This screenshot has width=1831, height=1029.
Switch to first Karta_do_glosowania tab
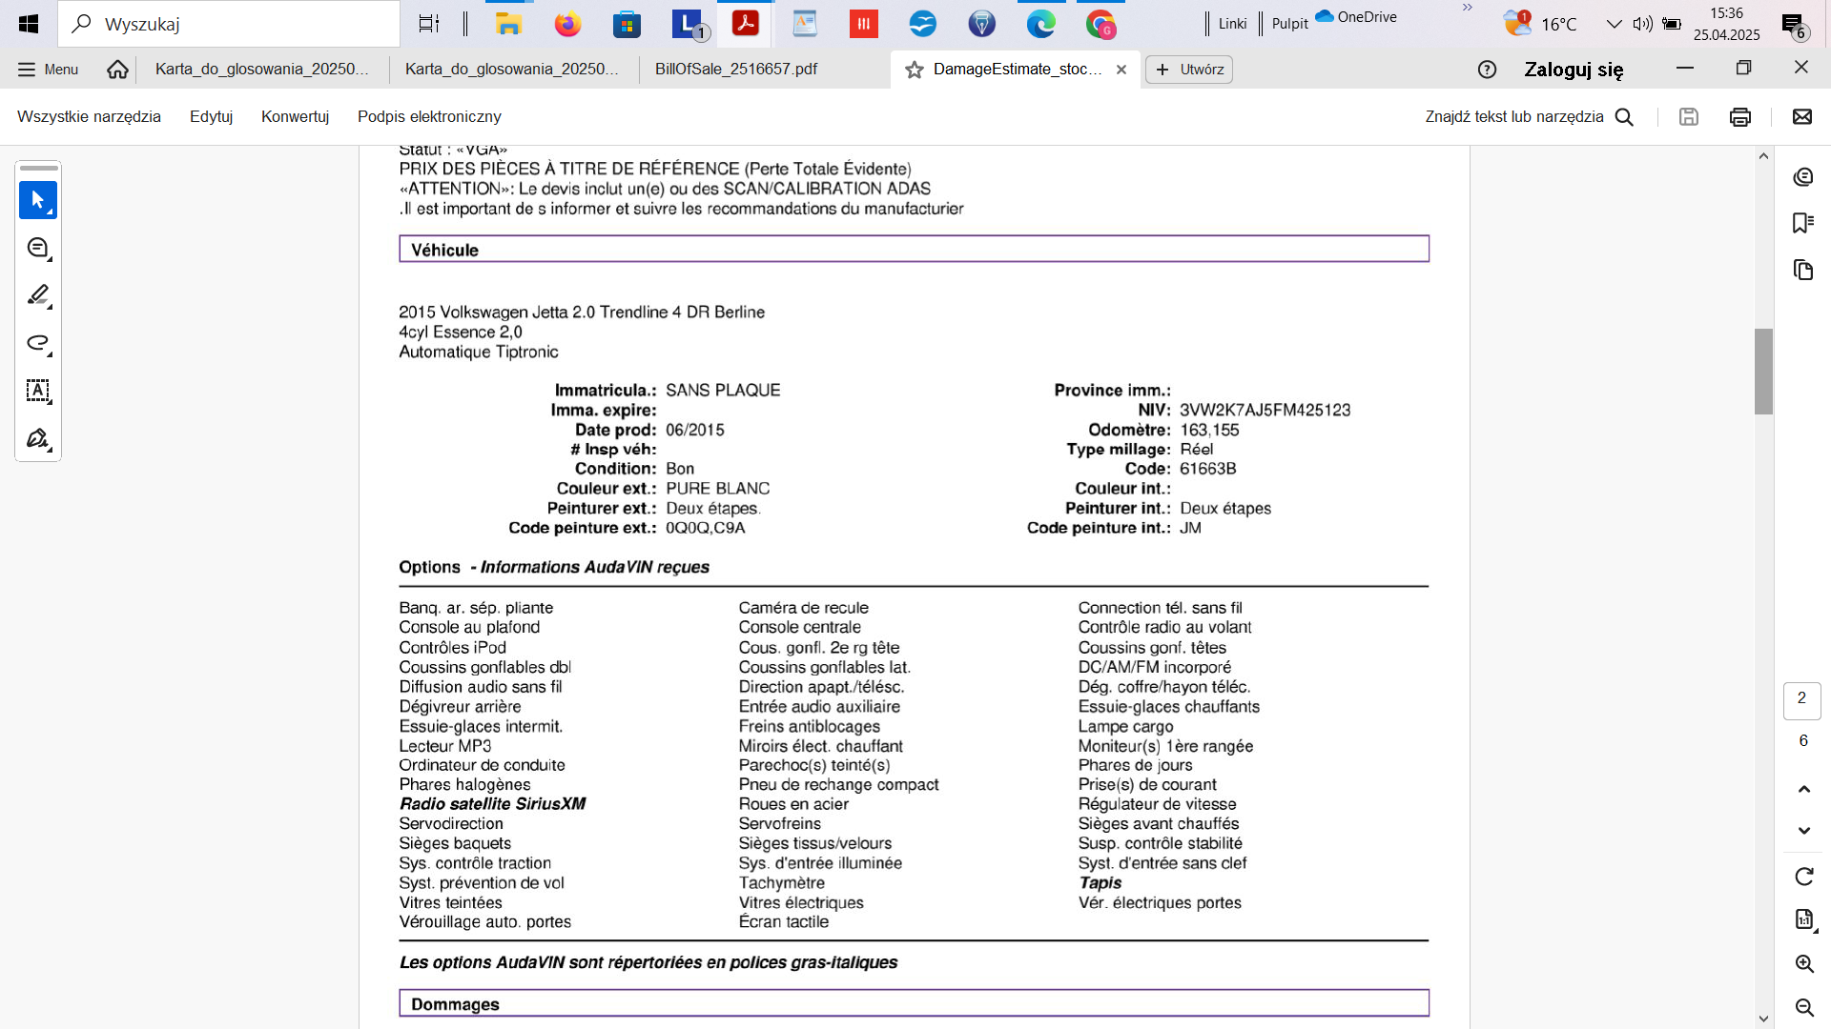(262, 69)
